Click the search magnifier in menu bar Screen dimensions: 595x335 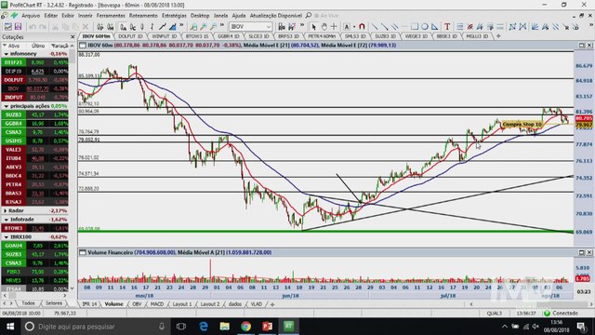[x=309, y=16]
